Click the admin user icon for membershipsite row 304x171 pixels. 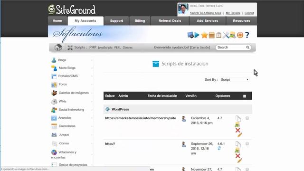(x=184, y=119)
